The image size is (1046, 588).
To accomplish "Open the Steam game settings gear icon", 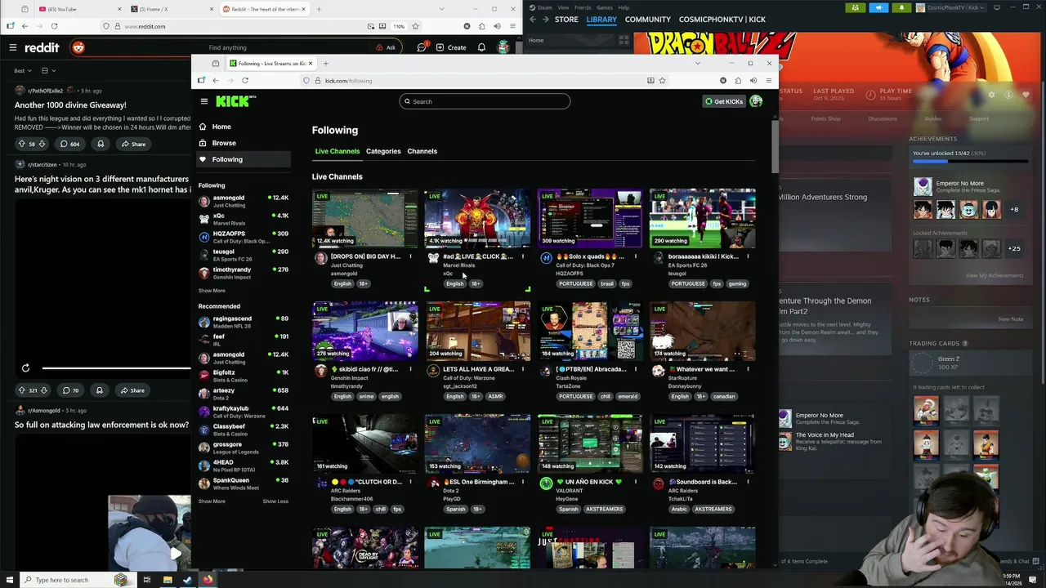I will point(992,95).
